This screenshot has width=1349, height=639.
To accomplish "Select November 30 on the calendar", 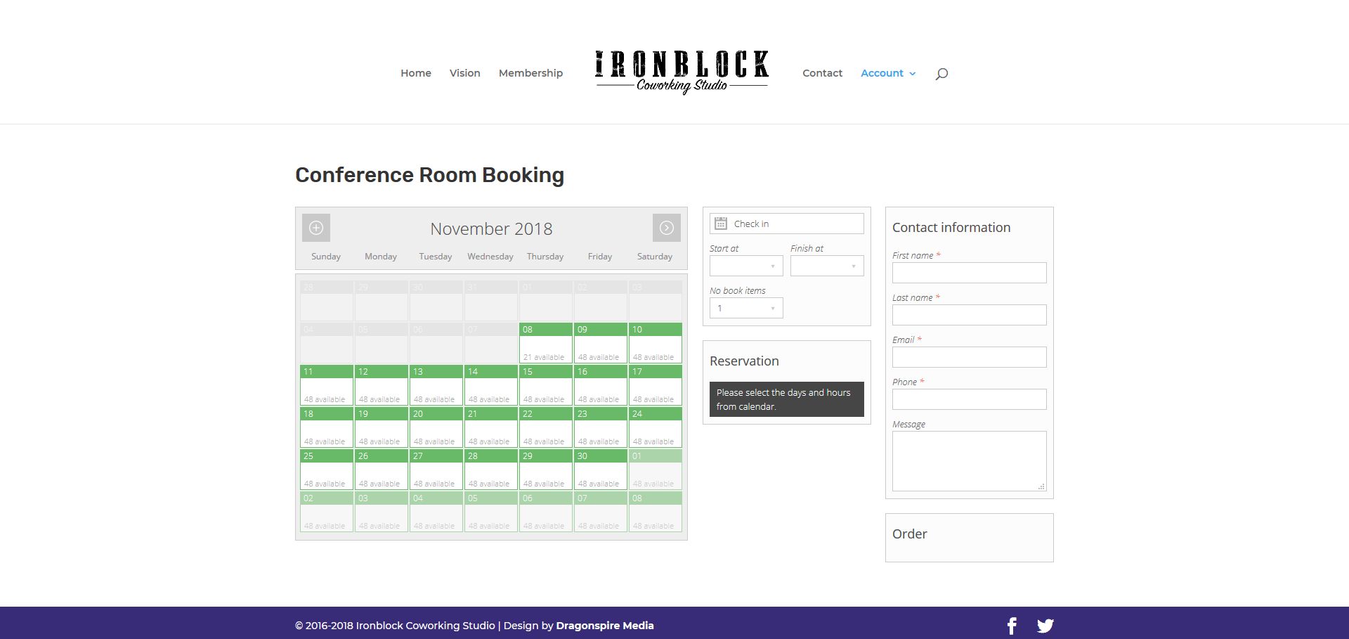I will [601, 470].
